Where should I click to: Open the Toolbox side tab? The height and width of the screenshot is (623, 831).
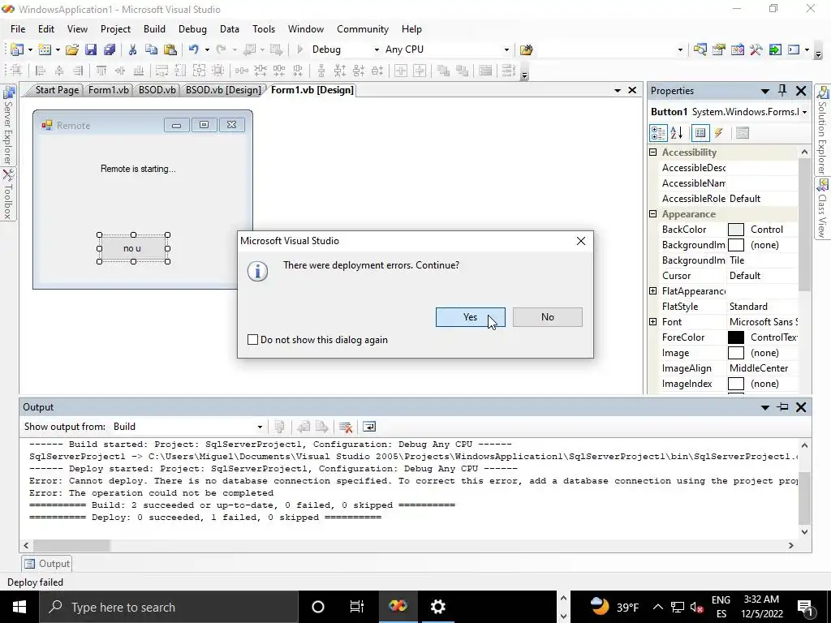(x=7, y=195)
